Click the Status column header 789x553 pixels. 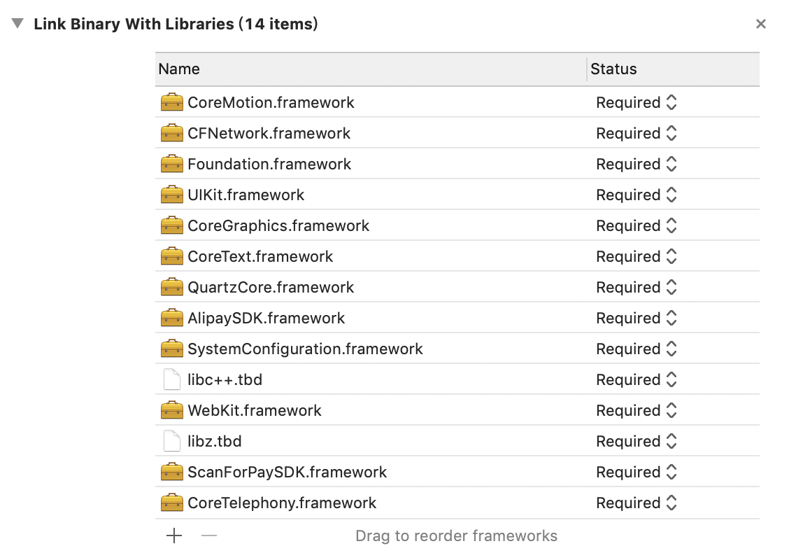click(x=674, y=69)
